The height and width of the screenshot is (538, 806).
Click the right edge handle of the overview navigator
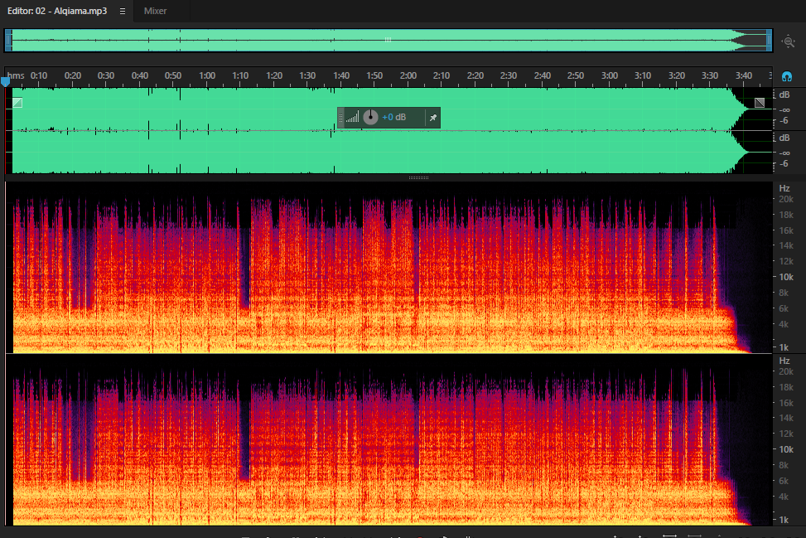coord(769,40)
